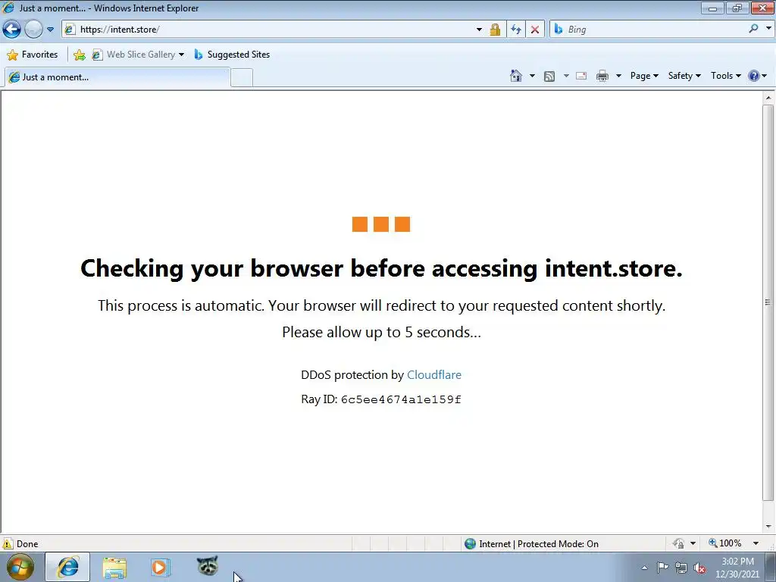
Task: Click the Bing search box
Action: (649, 30)
